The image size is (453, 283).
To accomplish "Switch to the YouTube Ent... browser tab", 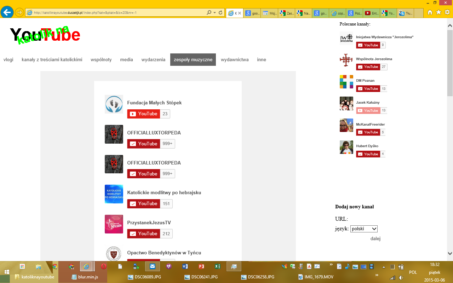I will [372, 13].
